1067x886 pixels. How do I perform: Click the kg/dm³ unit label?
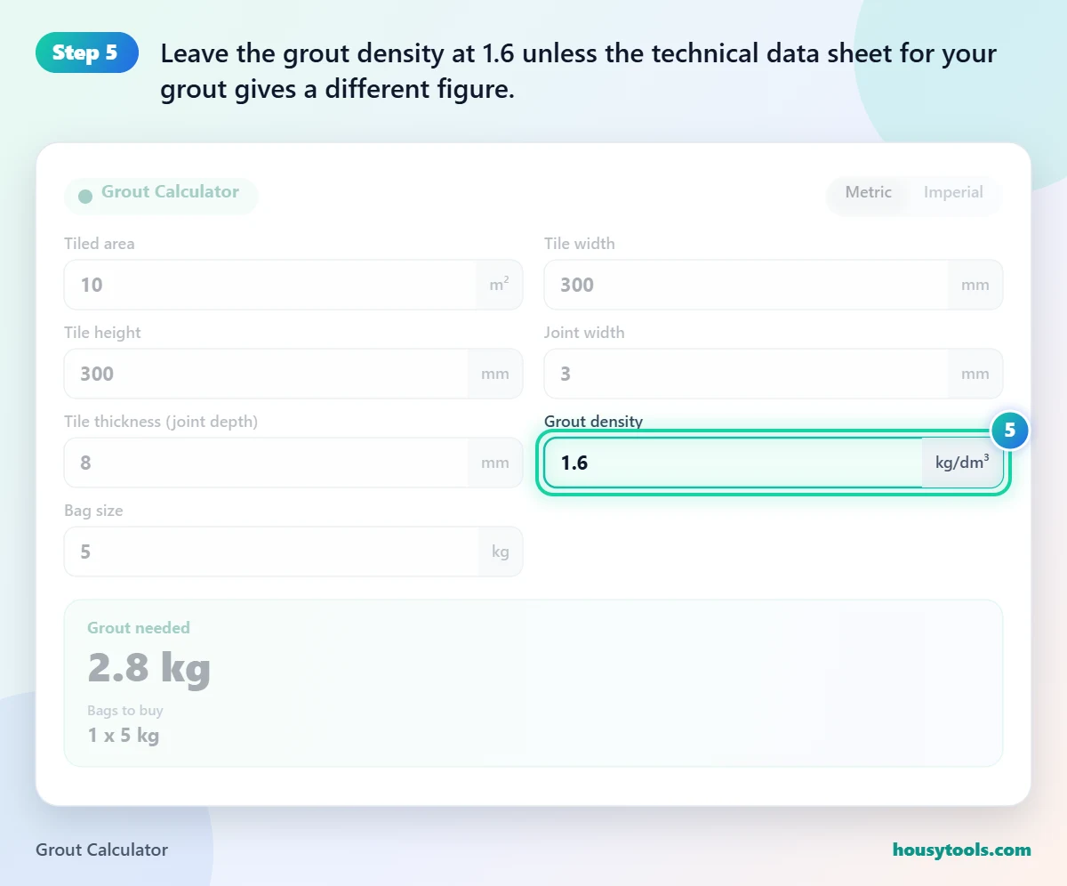point(962,463)
